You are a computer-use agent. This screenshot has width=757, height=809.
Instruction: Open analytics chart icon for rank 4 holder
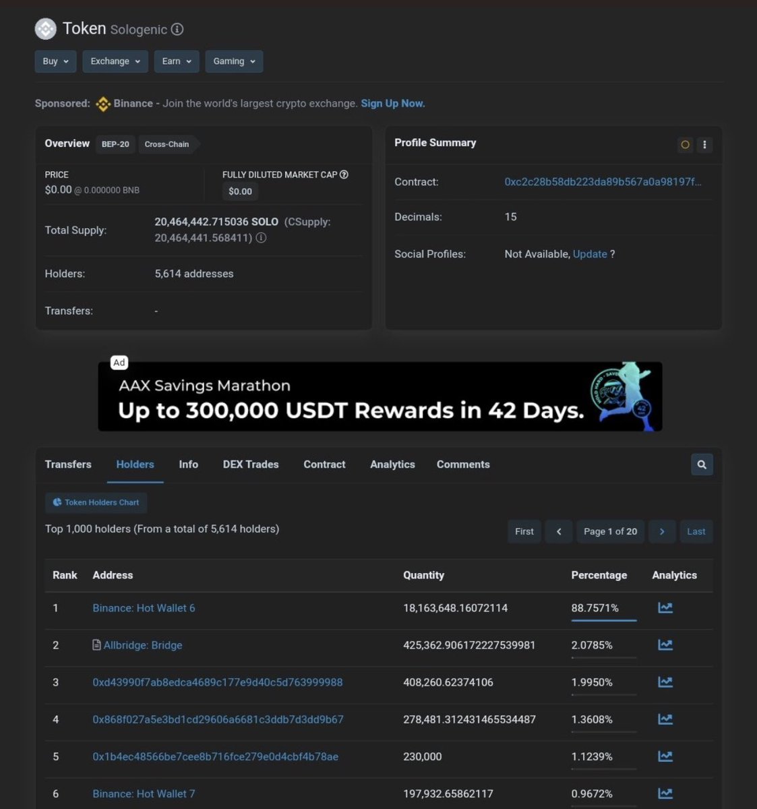point(665,719)
